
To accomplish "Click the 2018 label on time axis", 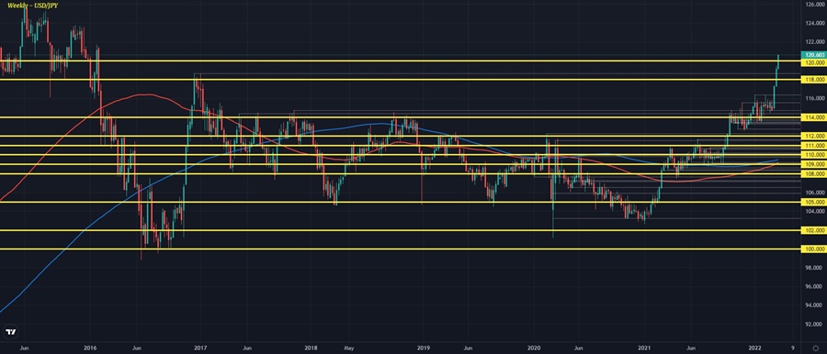I will coord(311,348).
